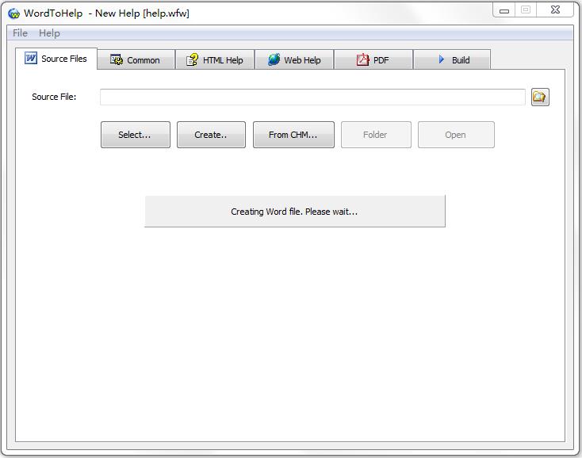Minimize the WordToHelp window

pos(504,10)
